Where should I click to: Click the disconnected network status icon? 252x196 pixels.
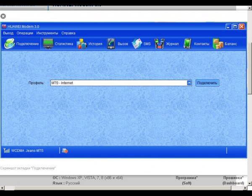(x=65, y=151)
